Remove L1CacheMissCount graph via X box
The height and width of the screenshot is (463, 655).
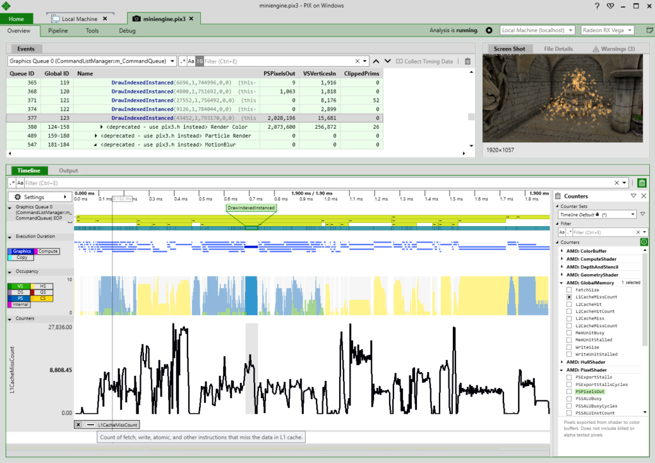click(78, 425)
